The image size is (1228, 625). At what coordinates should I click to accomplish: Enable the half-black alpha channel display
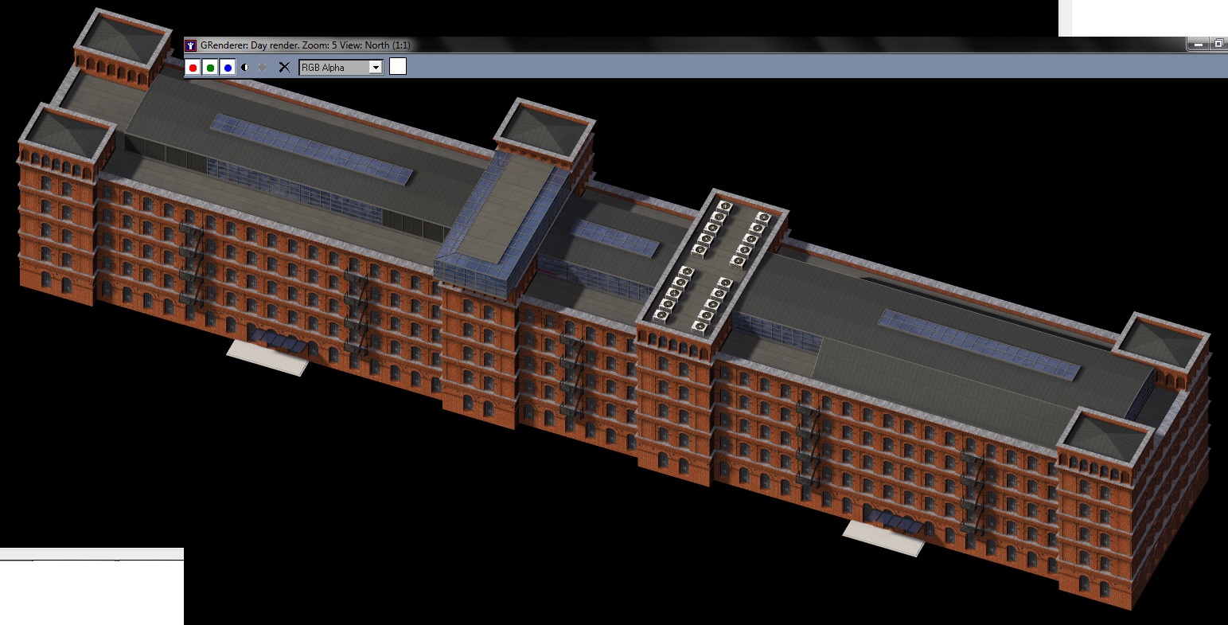245,68
